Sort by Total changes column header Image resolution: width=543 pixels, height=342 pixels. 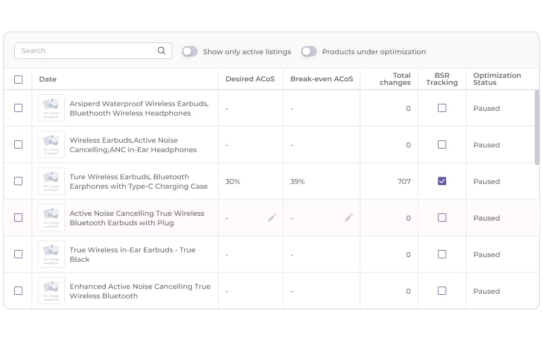click(395, 79)
